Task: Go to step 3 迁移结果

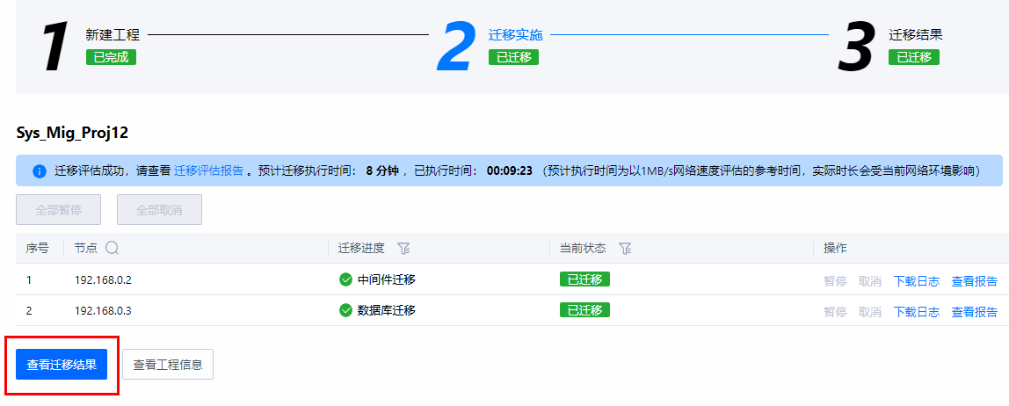Action: tap(916, 35)
